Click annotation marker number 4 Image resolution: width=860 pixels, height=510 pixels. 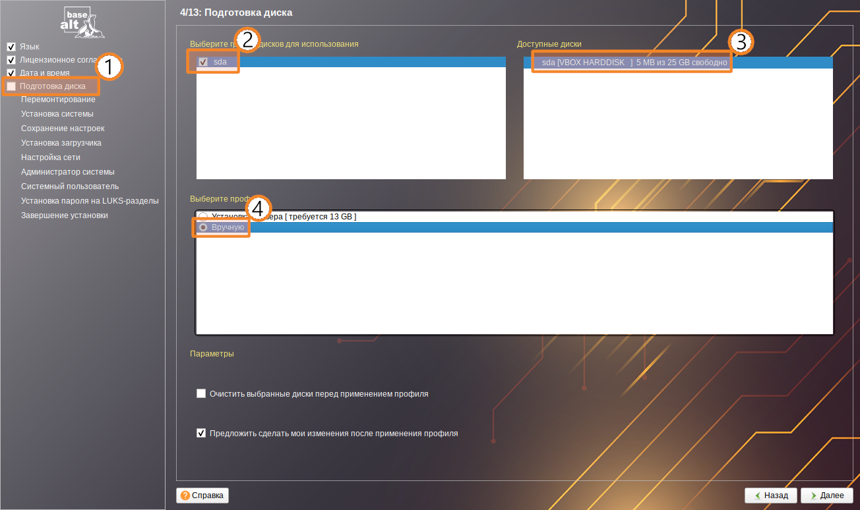[x=258, y=207]
